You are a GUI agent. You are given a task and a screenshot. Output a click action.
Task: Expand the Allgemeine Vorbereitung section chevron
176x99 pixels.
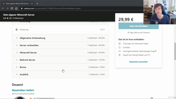tap(17, 38)
